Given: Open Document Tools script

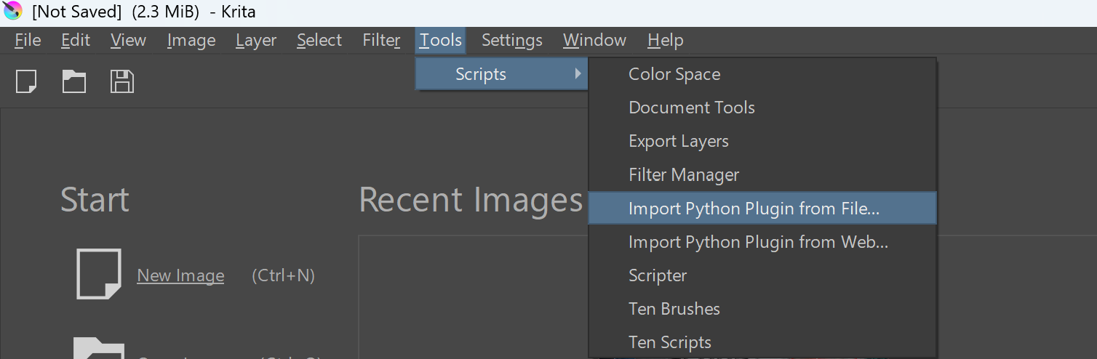Looking at the screenshot, I should 691,108.
